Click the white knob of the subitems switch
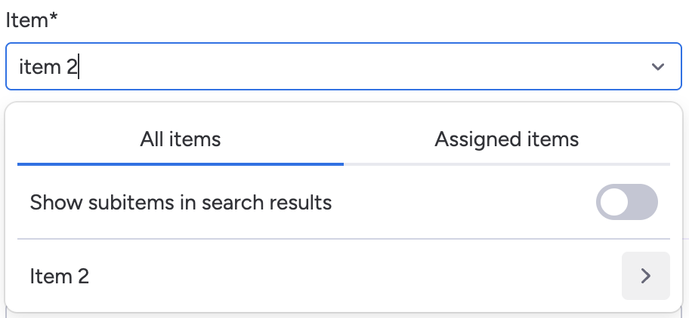Viewport: 689px width, 318px height. [613, 202]
